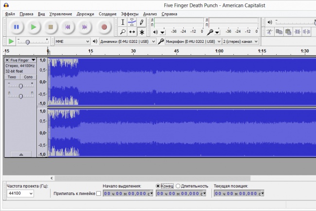
Task: Skip to start of track
Action: pos(68,27)
